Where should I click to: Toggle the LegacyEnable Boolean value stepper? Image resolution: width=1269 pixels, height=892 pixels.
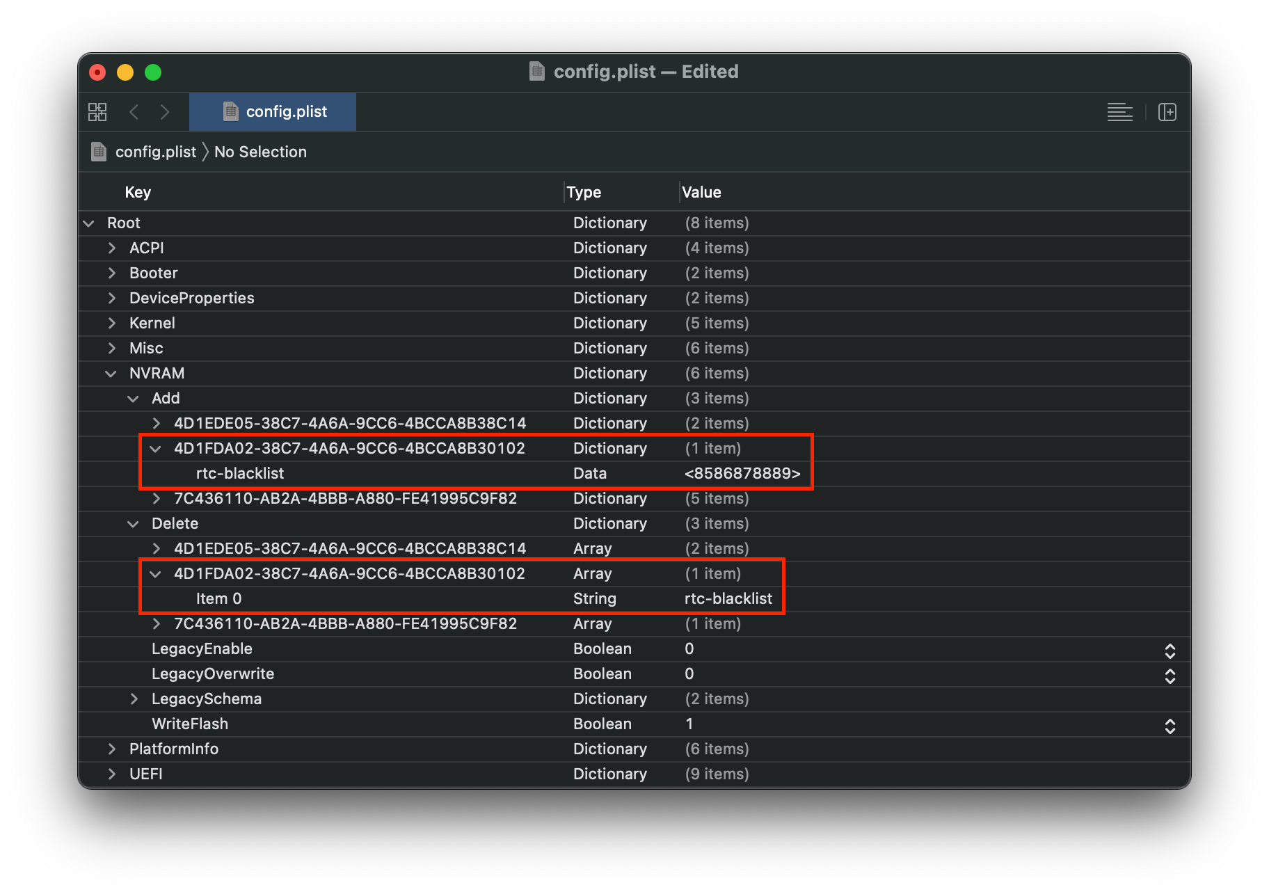tap(1170, 651)
